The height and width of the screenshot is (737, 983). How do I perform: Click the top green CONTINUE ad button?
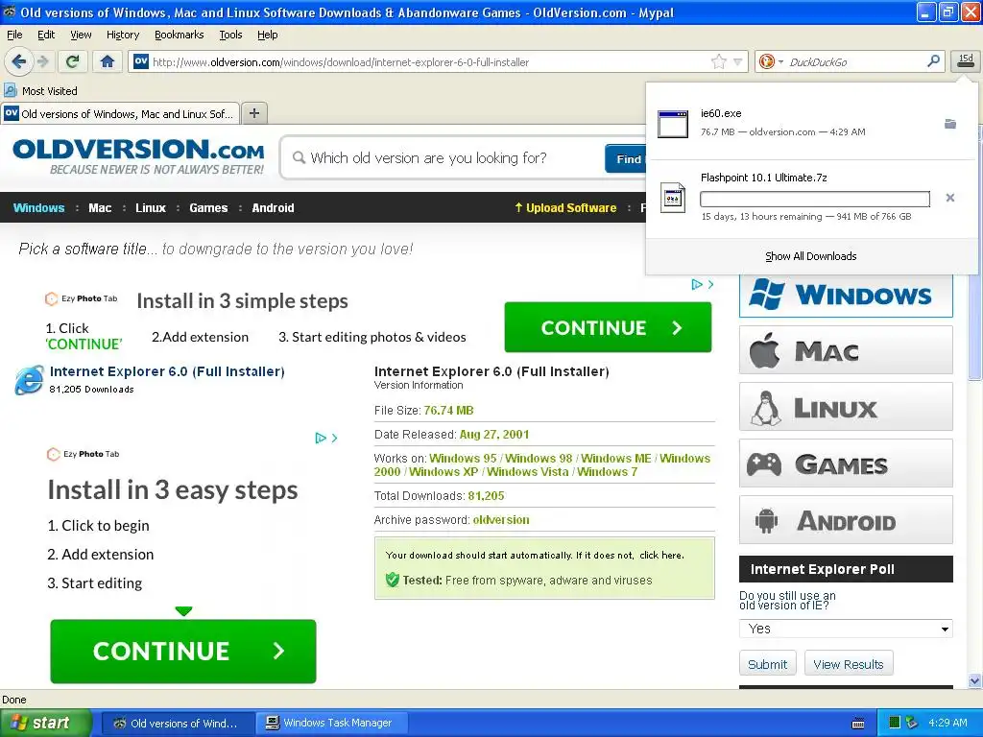pyautogui.click(x=608, y=328)
